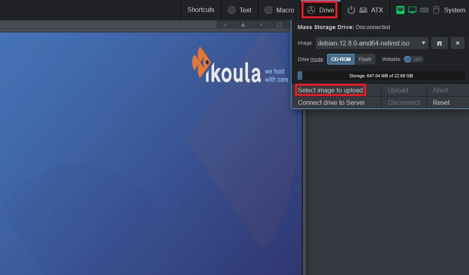Click the dot icon in the stream window bar
The width and height of the screenshot is (469, 275).
tap(261, 25)
